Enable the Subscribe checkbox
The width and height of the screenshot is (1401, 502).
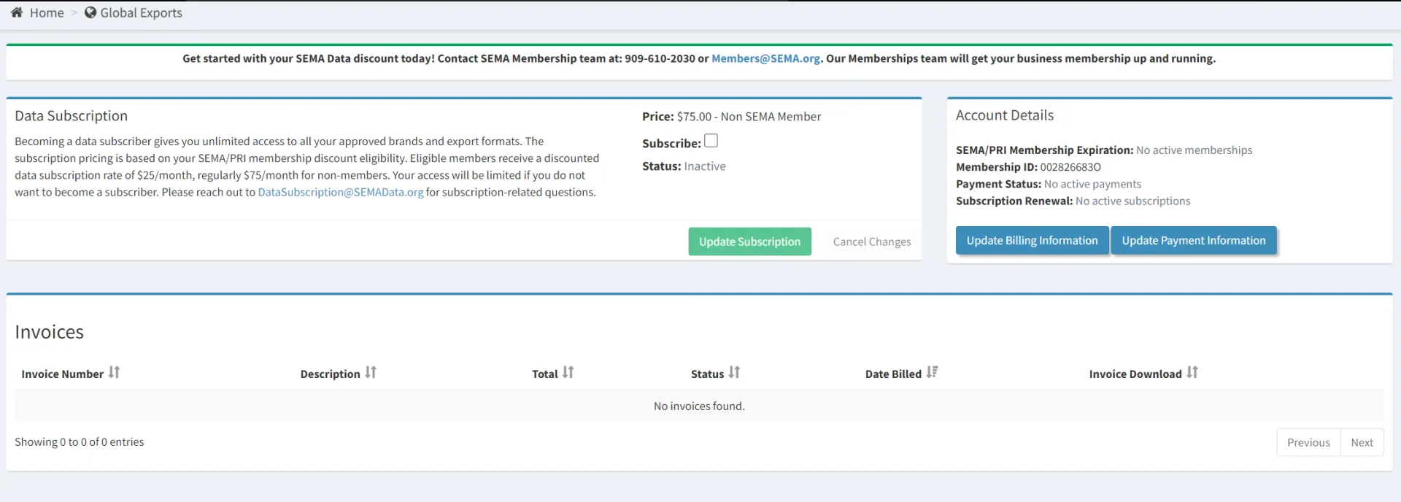pos(711,141)
